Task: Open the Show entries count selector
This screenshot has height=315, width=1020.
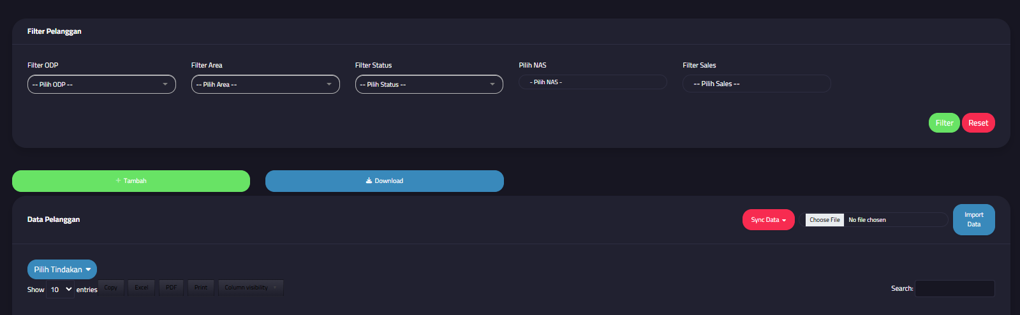Action: pos(61,289)
